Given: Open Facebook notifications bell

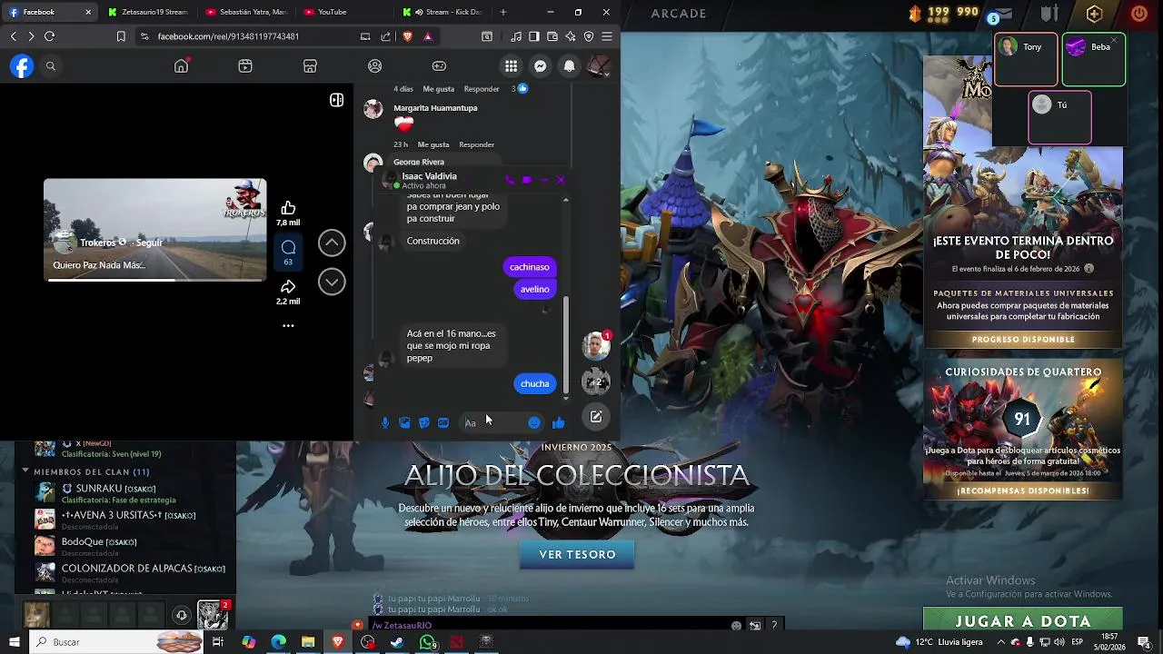Looking at the screenshot, I should point(569,66).
